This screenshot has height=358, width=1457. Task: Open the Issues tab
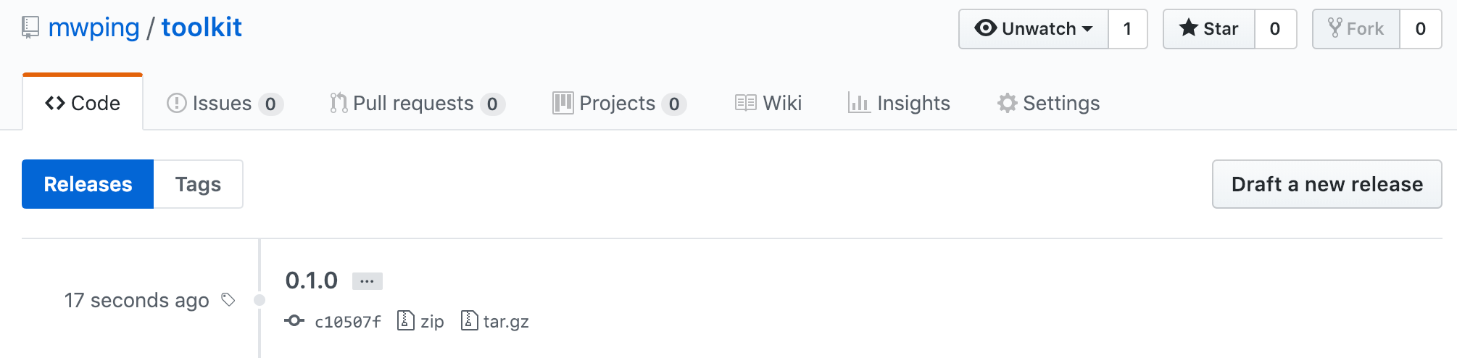225,103
